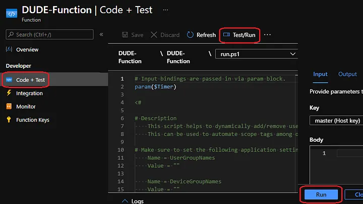Click the Monitor icon in sidebar
This screenshot has height=204, width=363.
(x=9, y=107)
